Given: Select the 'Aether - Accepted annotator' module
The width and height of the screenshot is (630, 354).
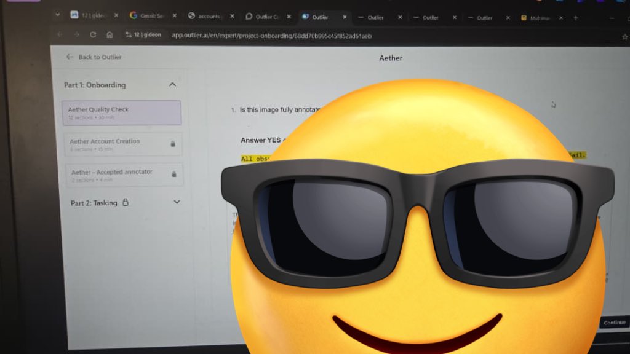Looking at the screenshot, I should [x=124, y=175].
